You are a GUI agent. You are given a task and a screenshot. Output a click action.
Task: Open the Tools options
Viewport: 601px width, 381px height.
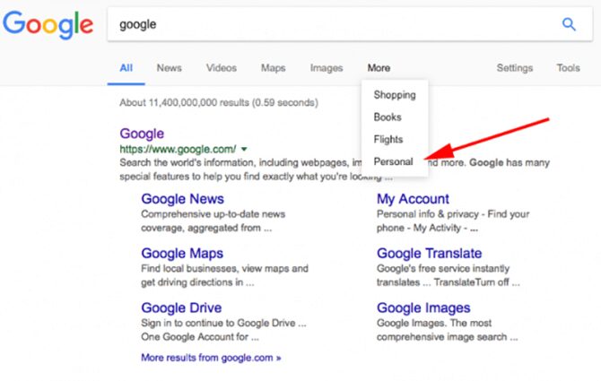tap(568, 68)
